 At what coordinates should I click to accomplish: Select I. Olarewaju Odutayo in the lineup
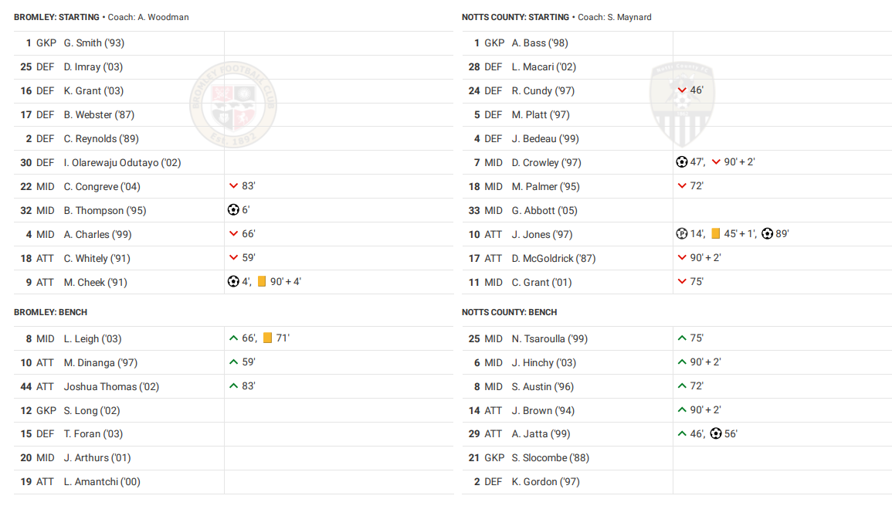tap(122, 163)
